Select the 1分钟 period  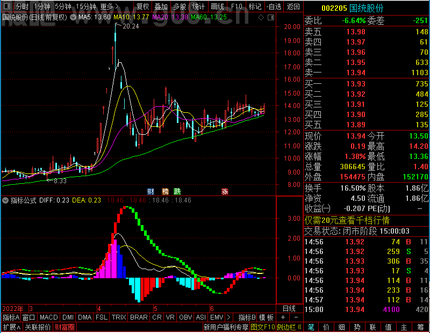click(42, 6)
